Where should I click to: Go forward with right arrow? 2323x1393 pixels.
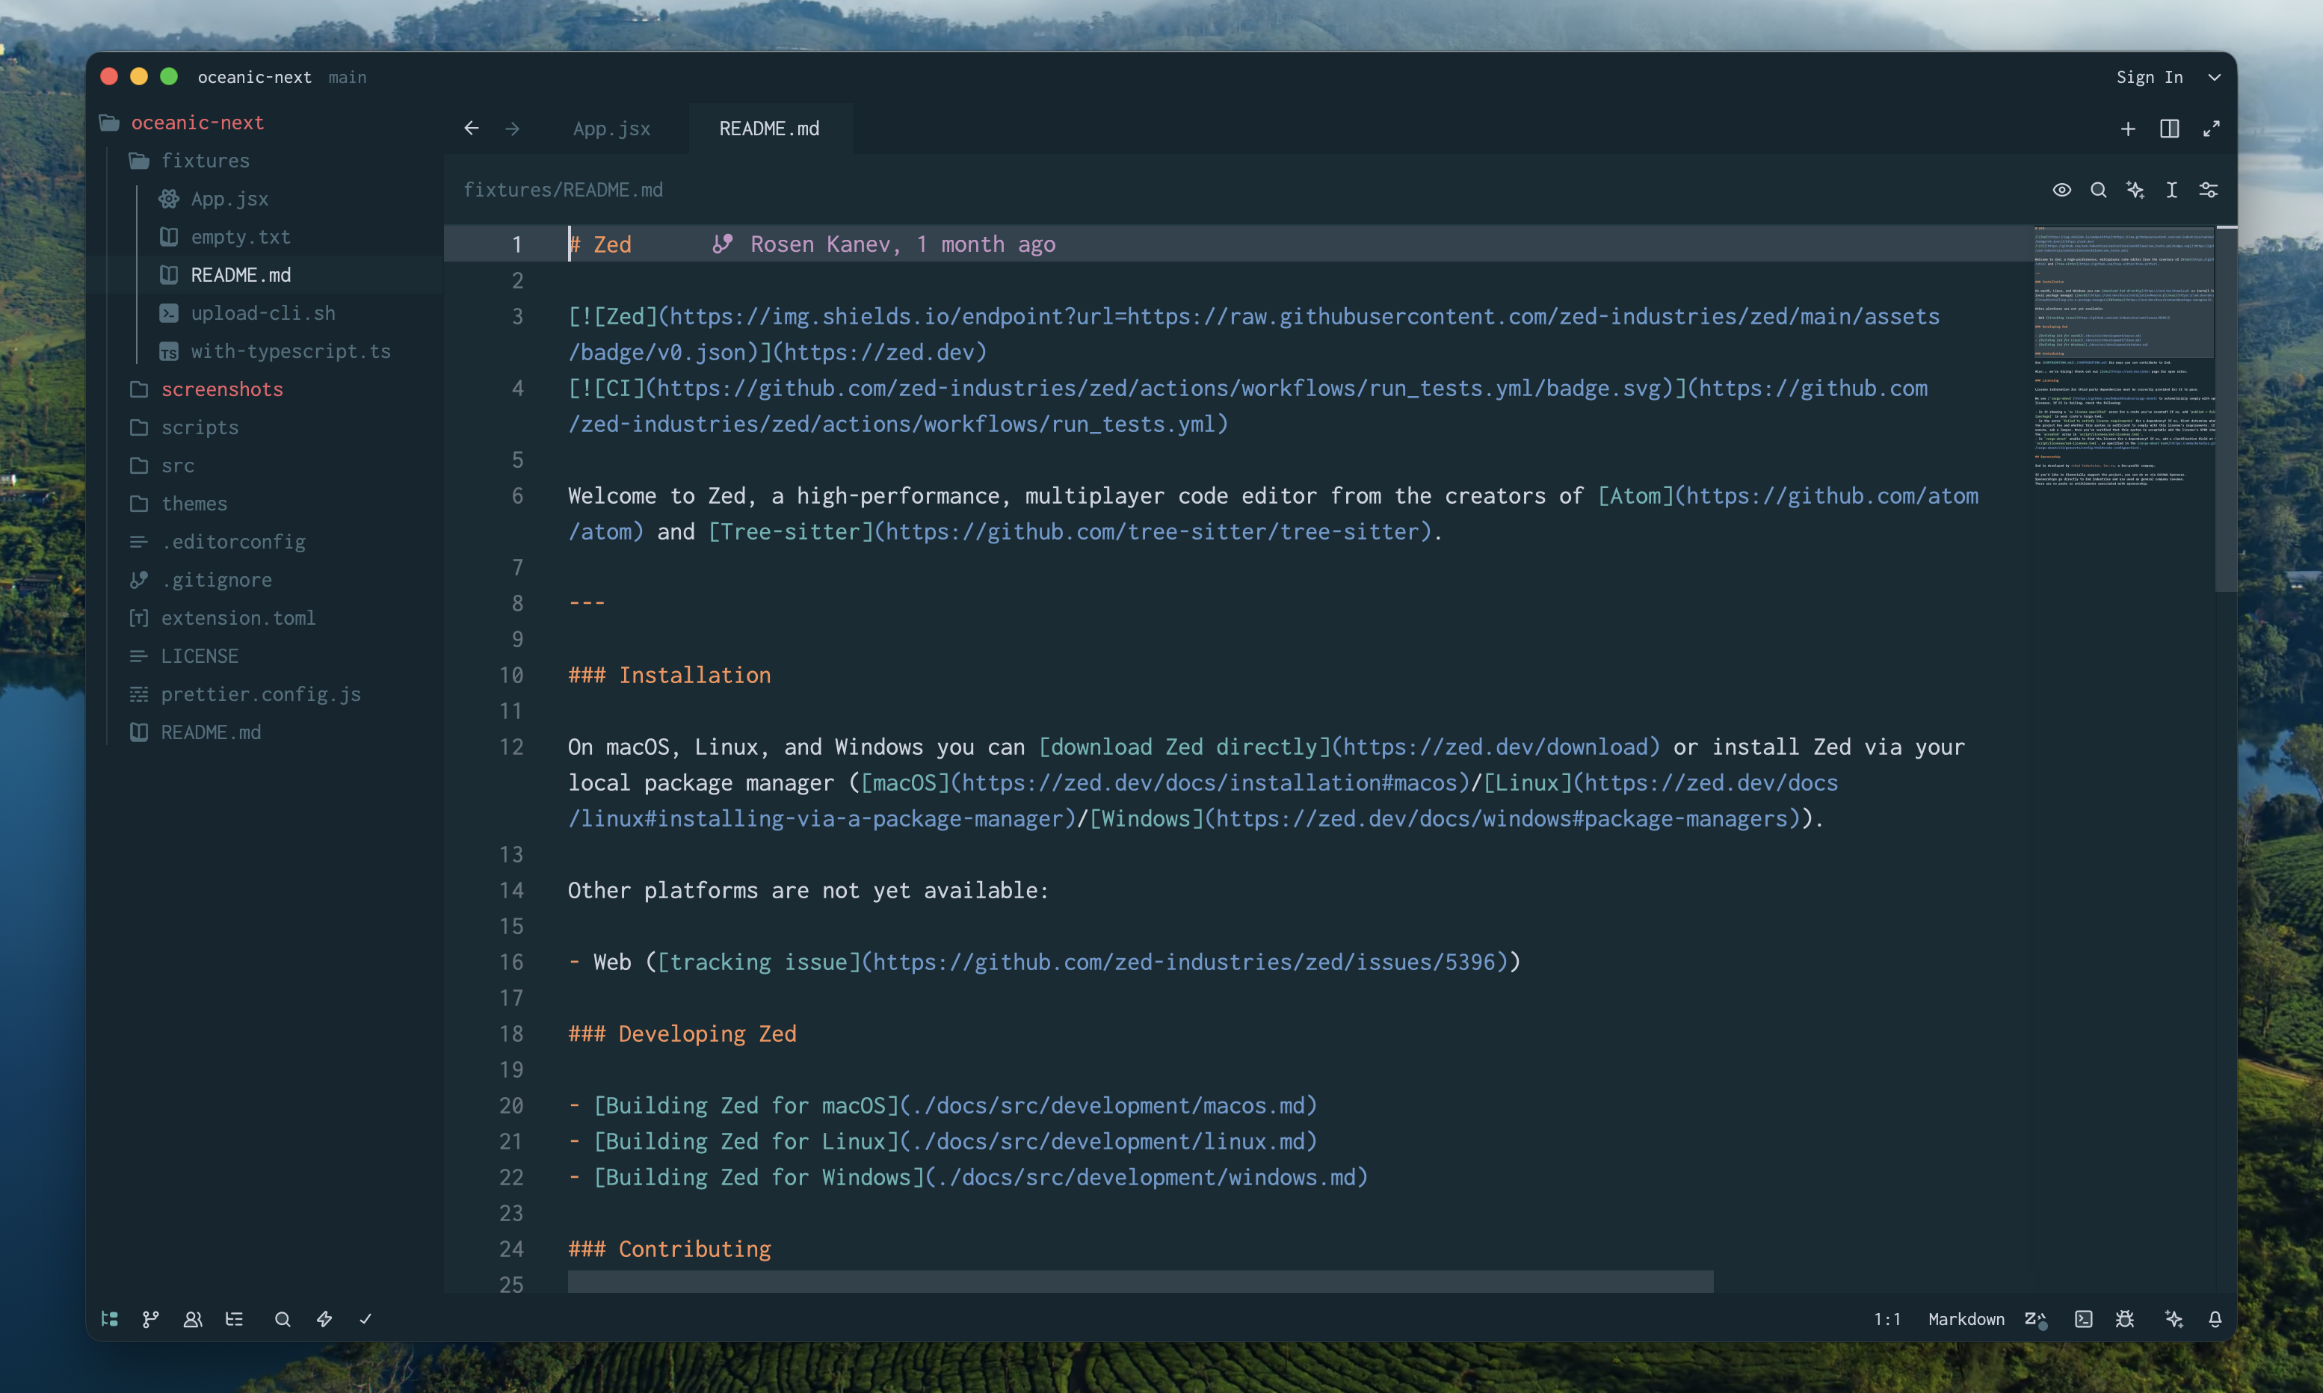tap(513, 129)
